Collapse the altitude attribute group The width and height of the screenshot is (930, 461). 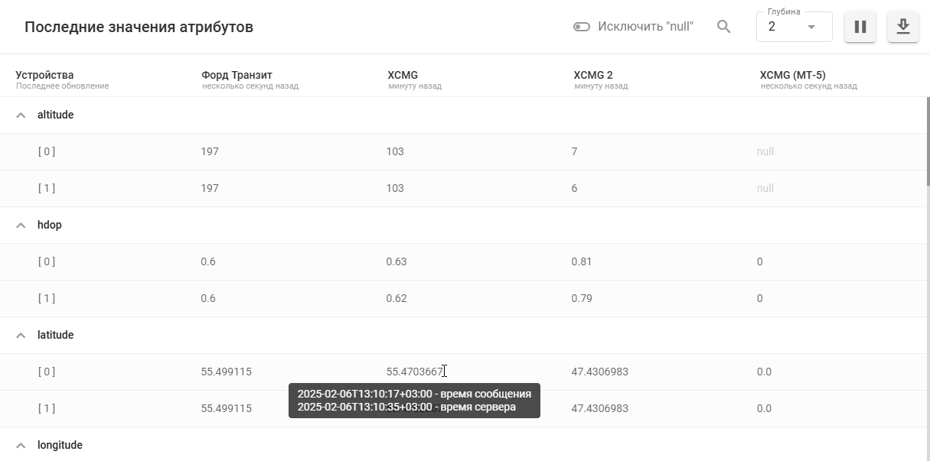pos(21,115)
